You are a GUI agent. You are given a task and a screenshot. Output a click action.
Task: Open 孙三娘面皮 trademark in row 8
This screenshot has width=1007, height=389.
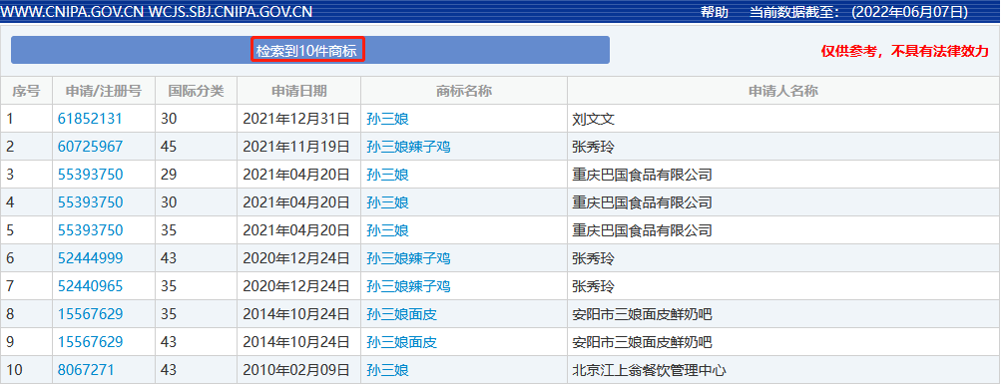pos(401,314)
